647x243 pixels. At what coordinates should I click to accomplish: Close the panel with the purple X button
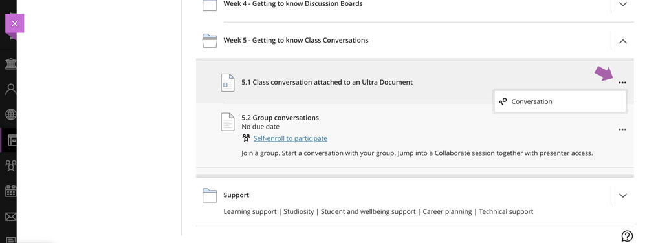(14, 23)
